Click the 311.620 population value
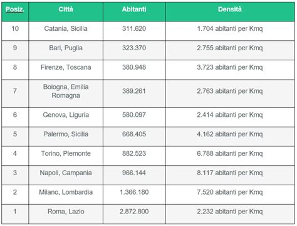The height and width of the screenshot is (226, 297). [x=134, y=29]
